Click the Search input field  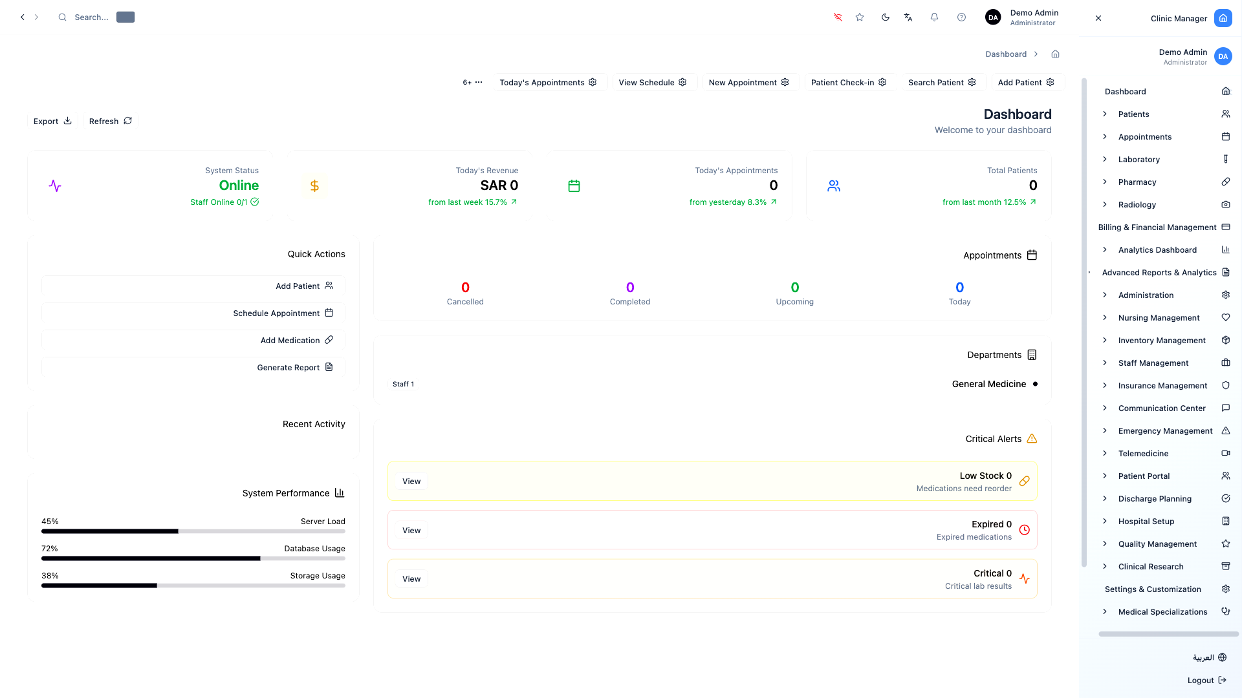click(91, 17)
